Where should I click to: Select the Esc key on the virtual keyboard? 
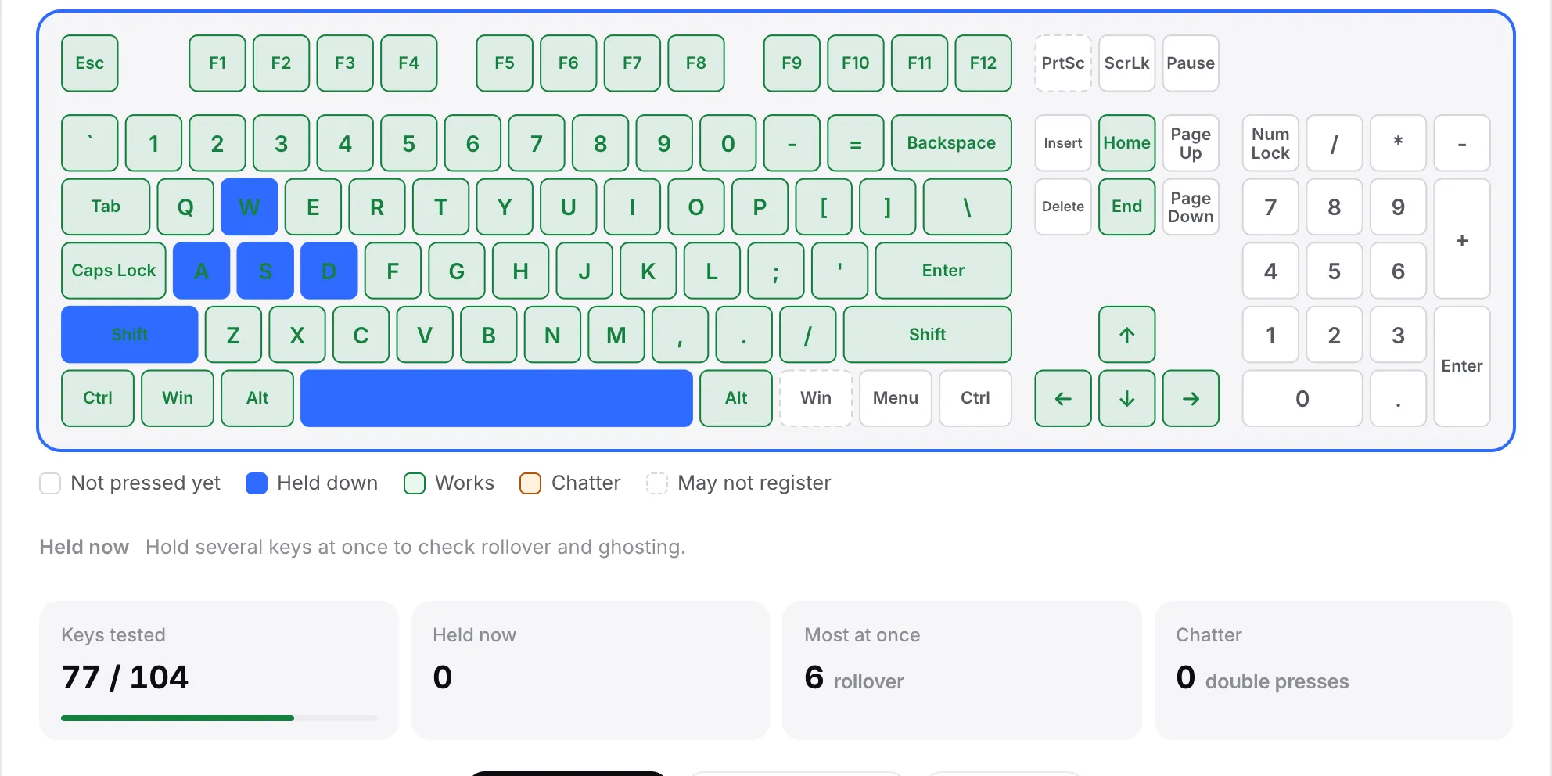pos(90,63)
